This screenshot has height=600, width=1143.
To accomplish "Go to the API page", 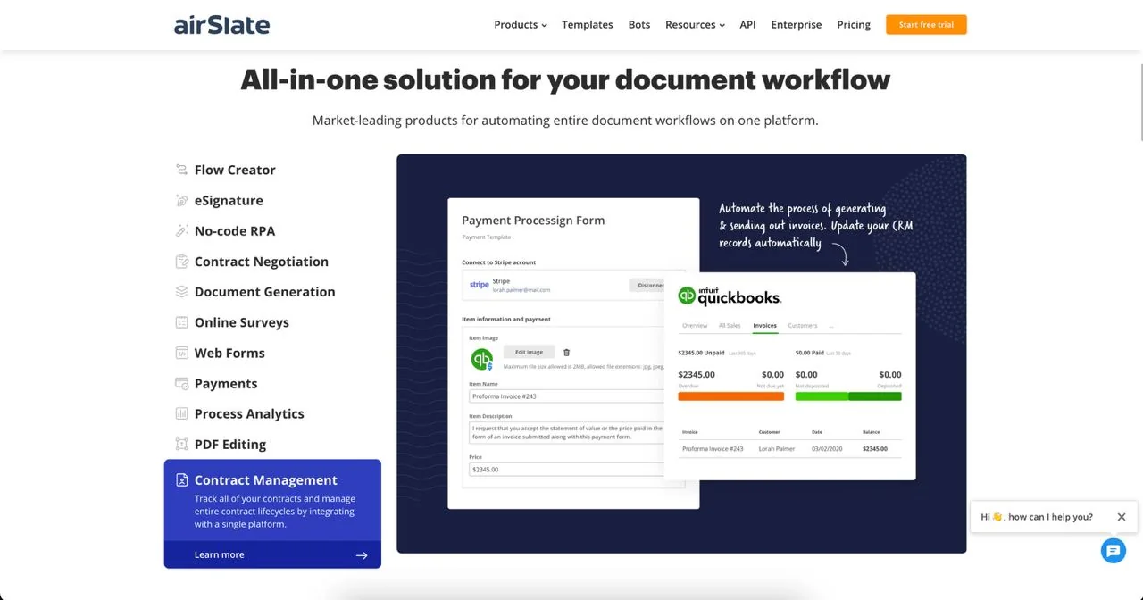I will pyautogui.click(x=747, y=25).
